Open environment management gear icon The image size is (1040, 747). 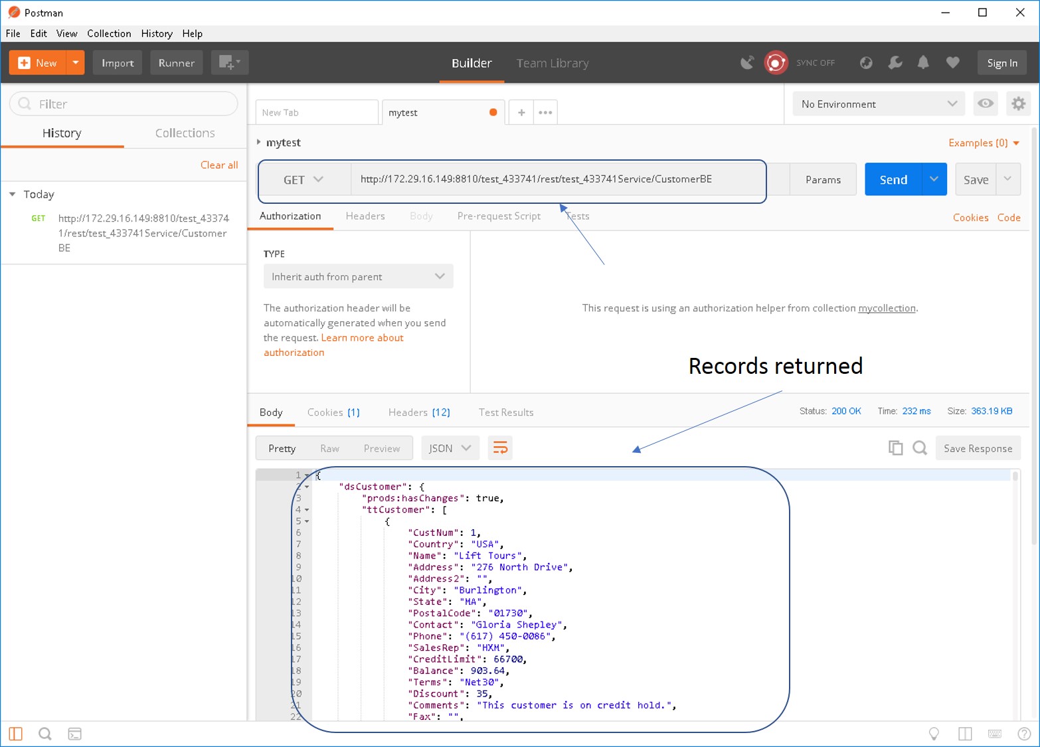click(x=1018, y=104)
